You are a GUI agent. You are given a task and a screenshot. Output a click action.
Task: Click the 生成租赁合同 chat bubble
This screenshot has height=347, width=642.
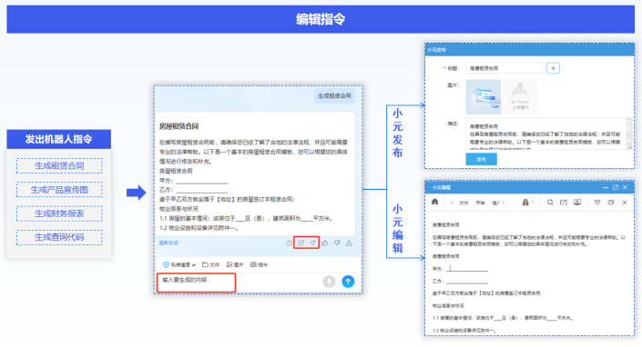(x=334, y=96)
